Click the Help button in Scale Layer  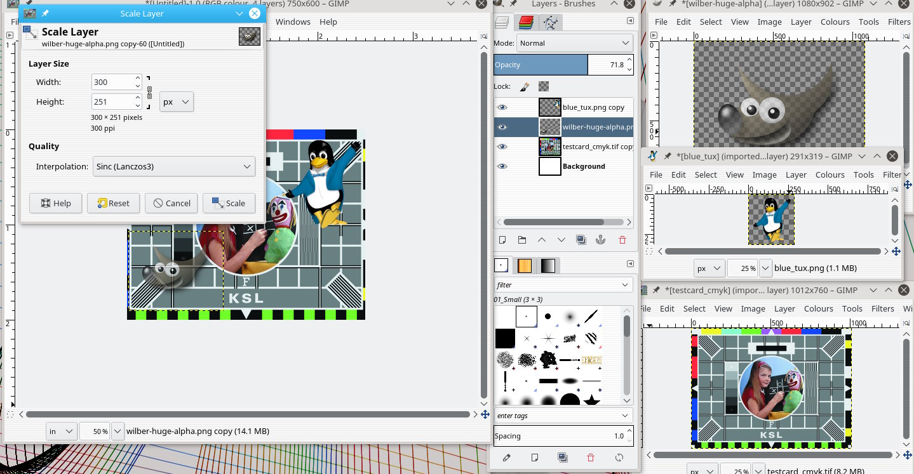55,203
